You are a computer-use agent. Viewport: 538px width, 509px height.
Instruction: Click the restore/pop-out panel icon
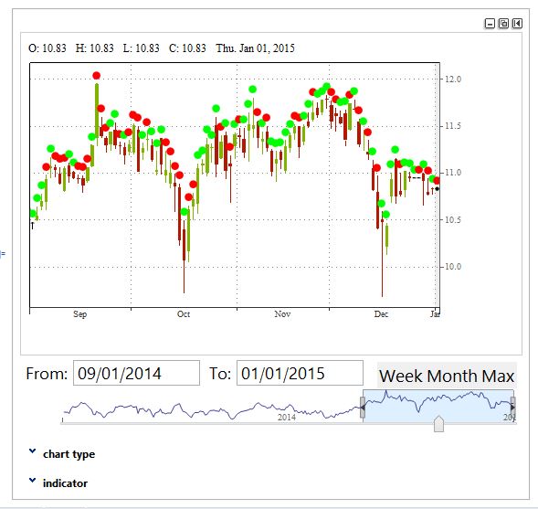click(503, 24)
